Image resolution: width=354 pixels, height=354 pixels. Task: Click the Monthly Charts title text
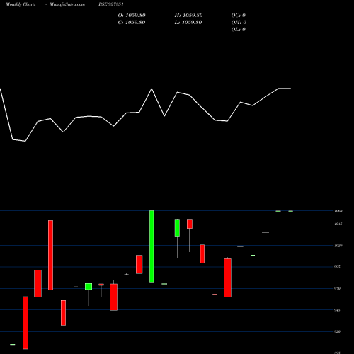pos(21,4)
